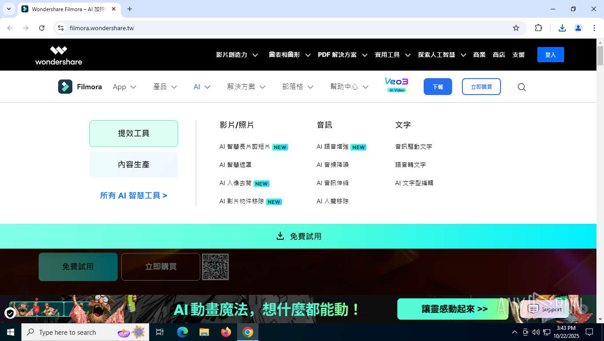
Task: Bookmark this page with star icon
Action: tap(516, 28)
